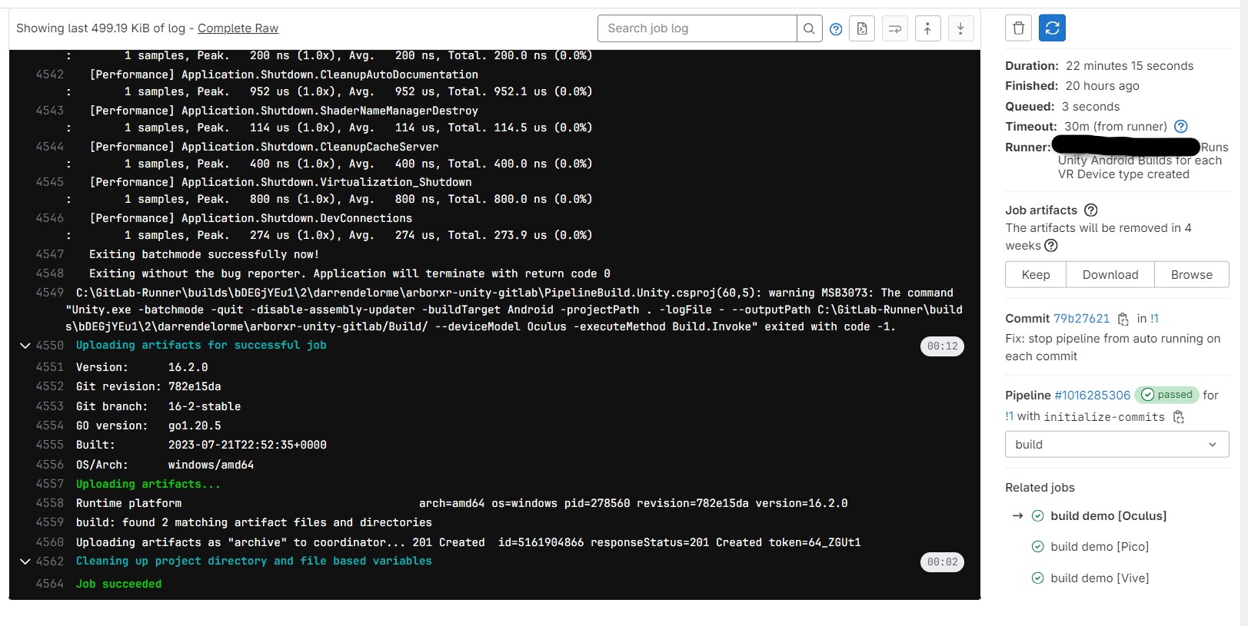Click 'Job succeeded' log text
Image resolution: width=1248 pixels, height=626 pixels.
(x=119, y=585)
